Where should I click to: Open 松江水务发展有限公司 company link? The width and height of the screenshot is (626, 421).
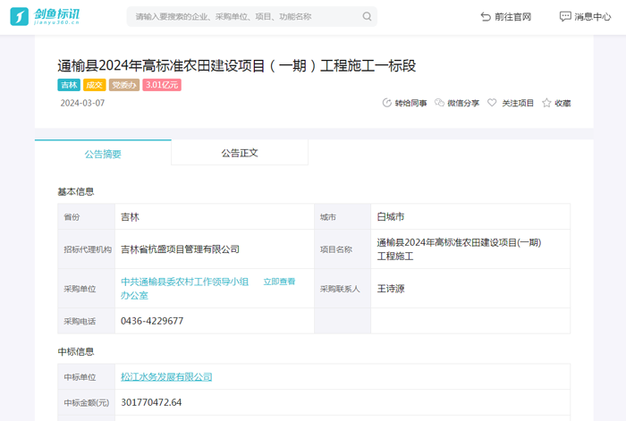pyautogui.click(x=166, y=377)
